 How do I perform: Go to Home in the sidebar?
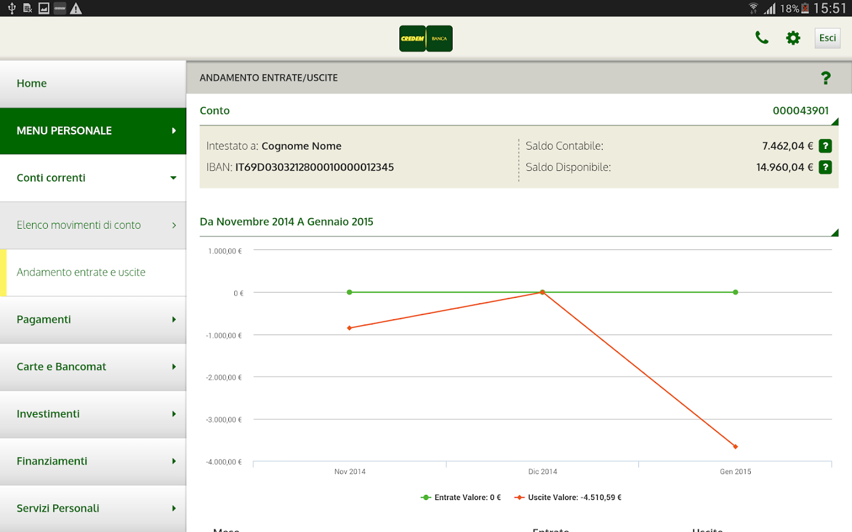click(32, 83)
